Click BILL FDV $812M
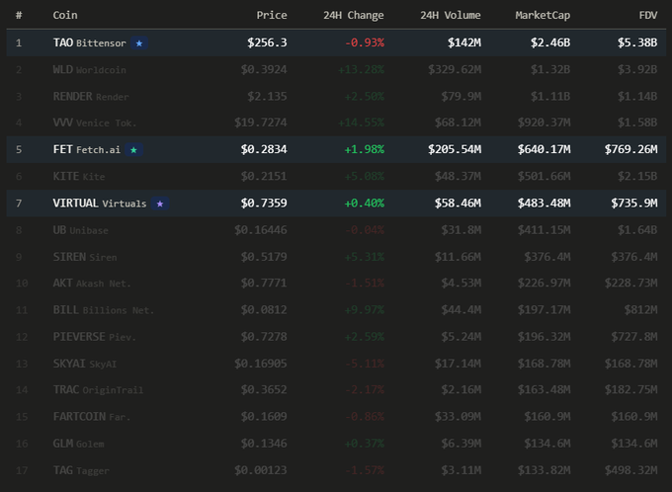This screenshot has height=492, width=672. click(x=640, y=310)
